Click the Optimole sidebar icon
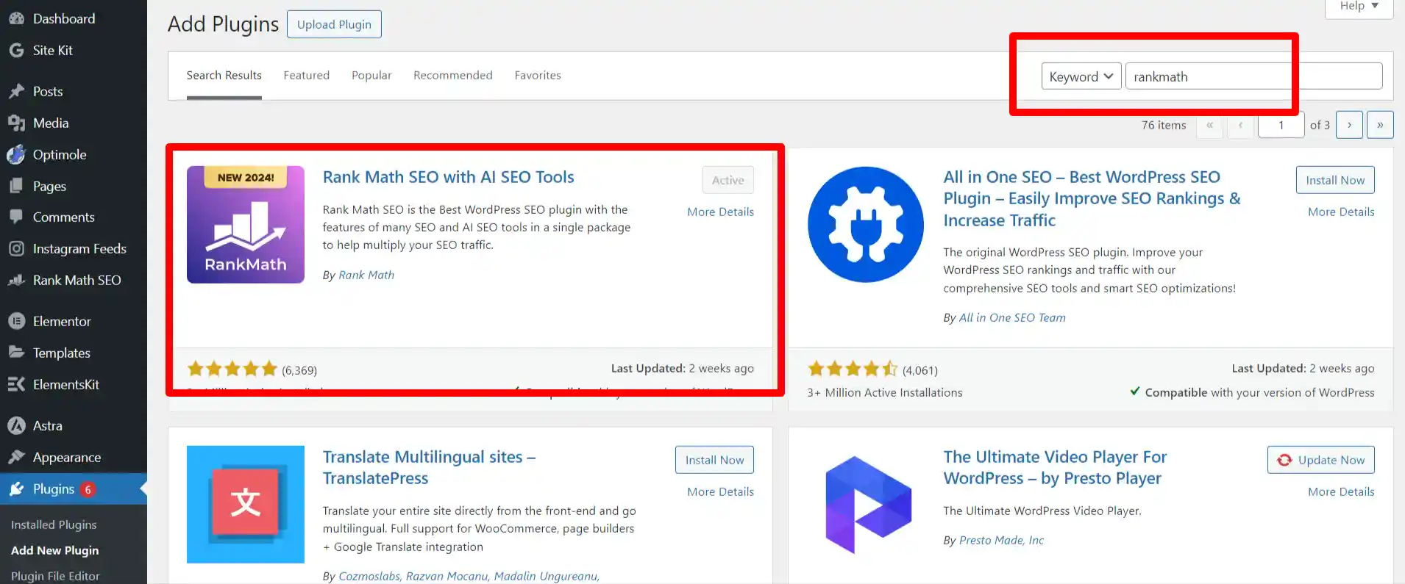Screen dimensions: 1405x584 tap(16, 155)
